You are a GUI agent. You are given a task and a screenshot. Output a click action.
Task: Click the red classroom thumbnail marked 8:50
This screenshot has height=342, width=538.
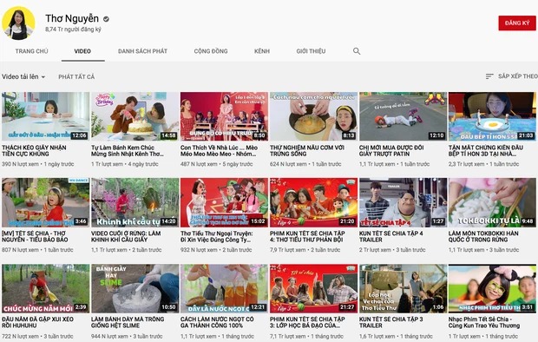(224, 116)
